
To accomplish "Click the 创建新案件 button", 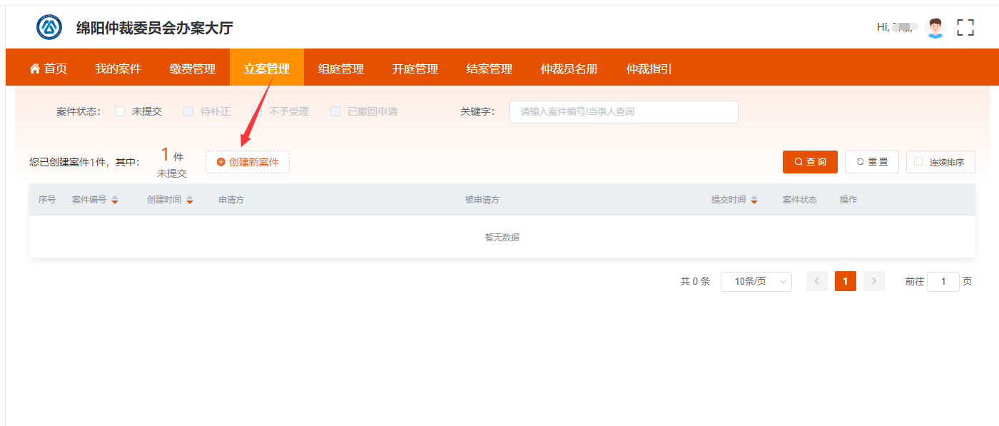I will point(247,161).
